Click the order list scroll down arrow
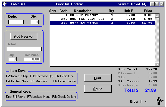The height and width of the screenshot is (107, 166). (157, 64)
